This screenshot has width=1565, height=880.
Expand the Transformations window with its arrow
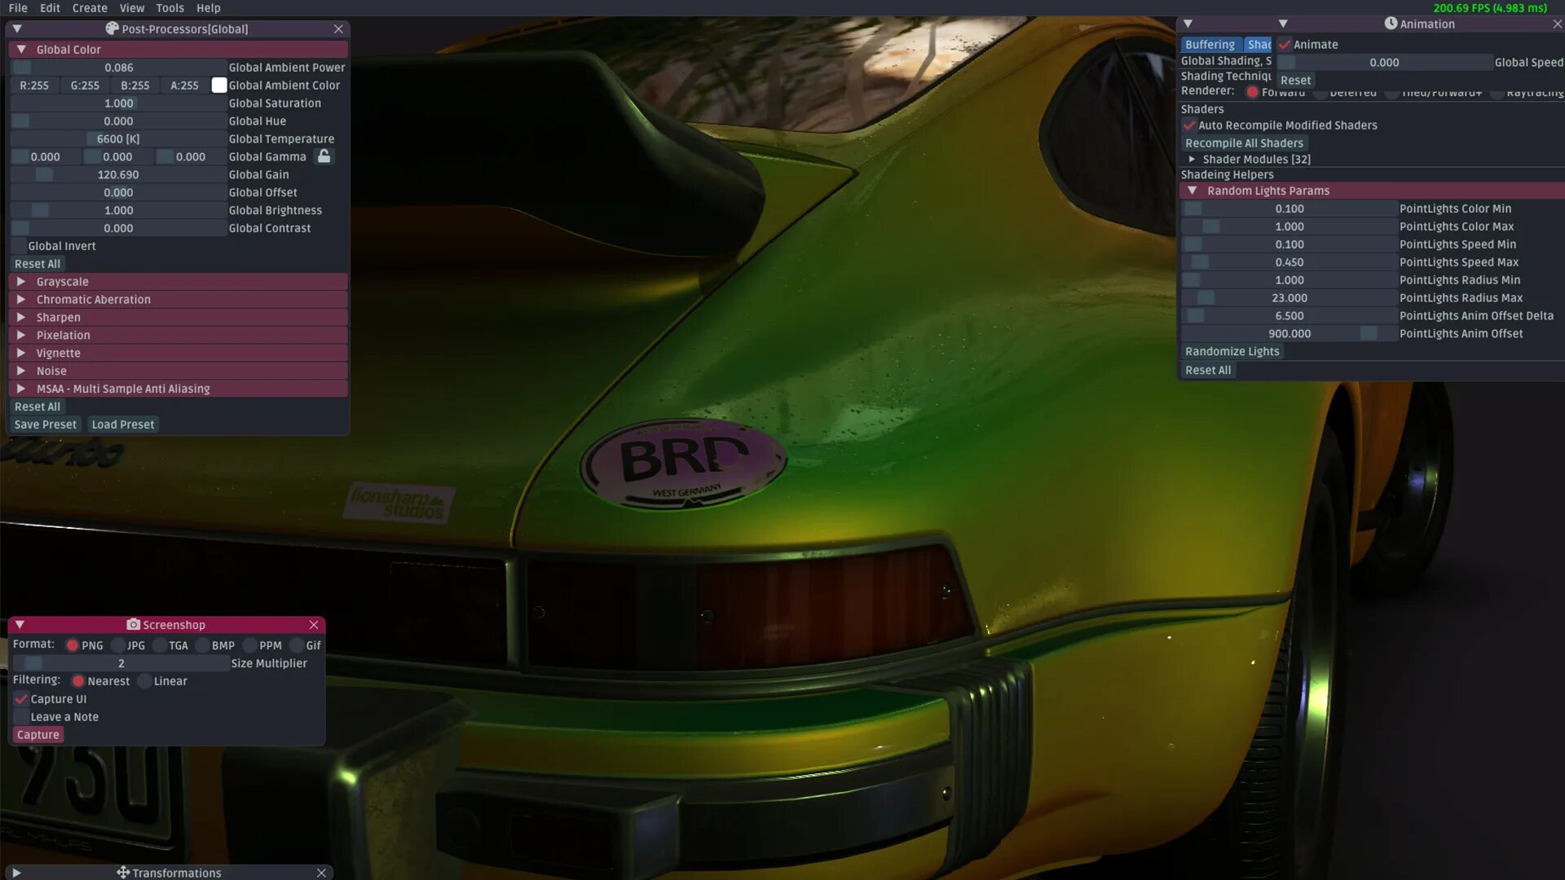coord(16,873)
